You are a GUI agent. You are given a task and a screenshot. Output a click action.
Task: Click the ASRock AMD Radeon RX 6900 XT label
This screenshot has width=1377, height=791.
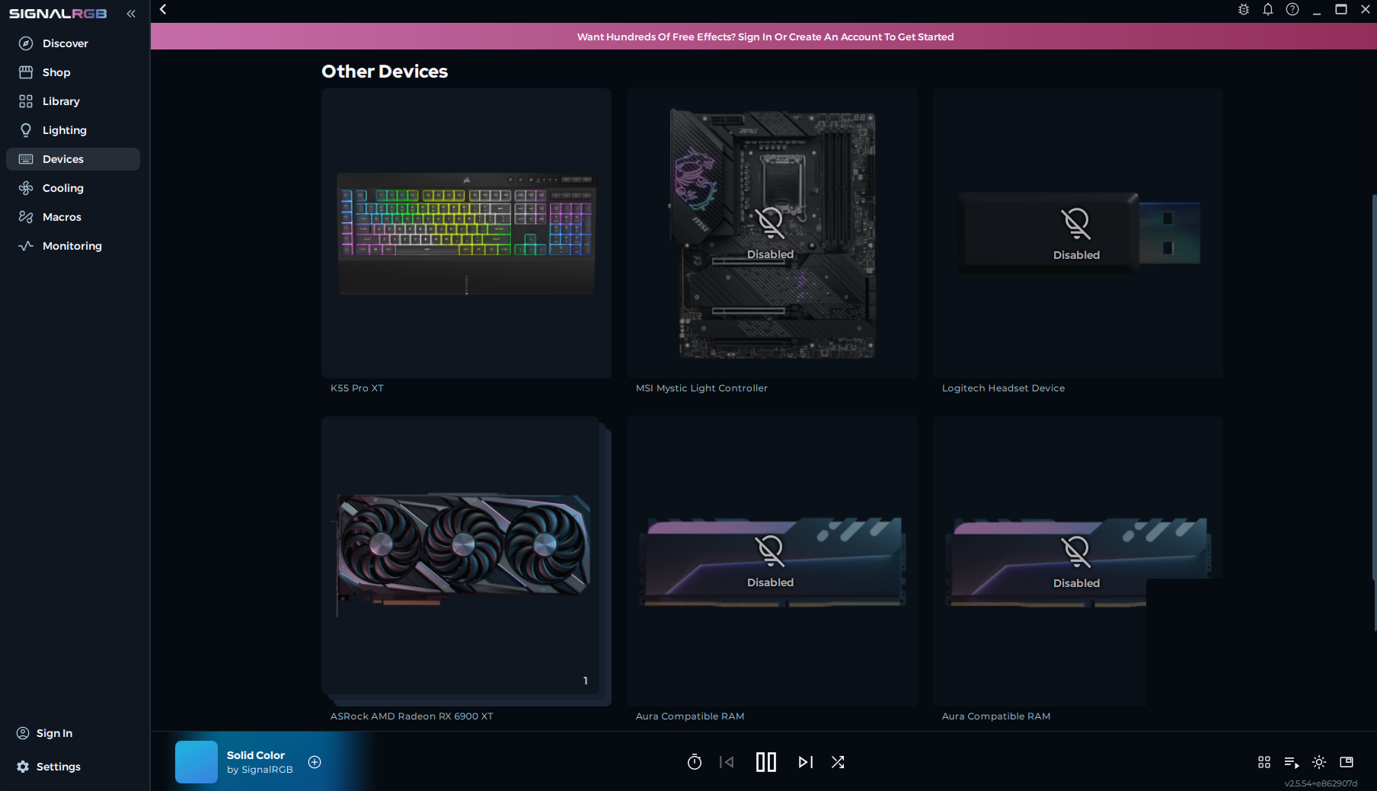tap(412, 716)
